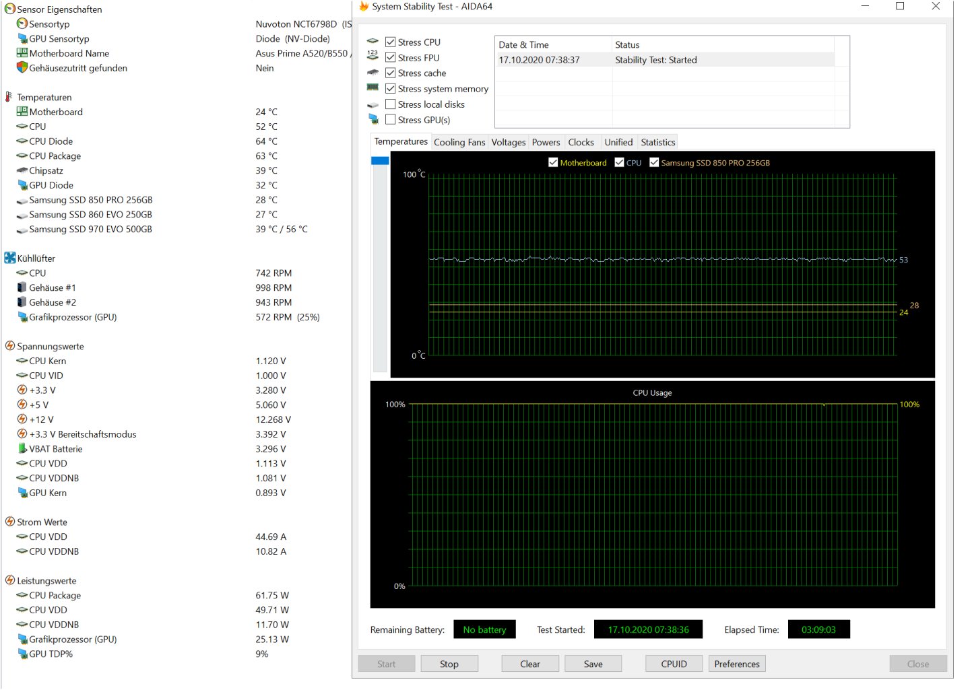Viewport: 970px width, 690px height.
Task: Click the +3.3 V voltage icon
Action: [x=22, y=390]
